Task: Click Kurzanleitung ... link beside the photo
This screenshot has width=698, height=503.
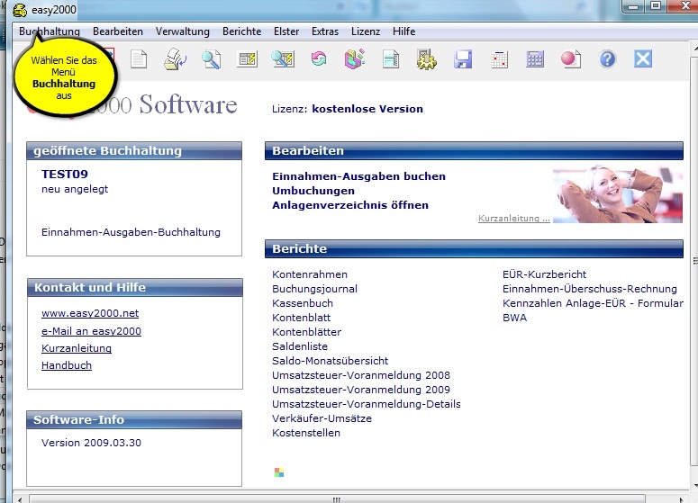Action: [514, 219]
